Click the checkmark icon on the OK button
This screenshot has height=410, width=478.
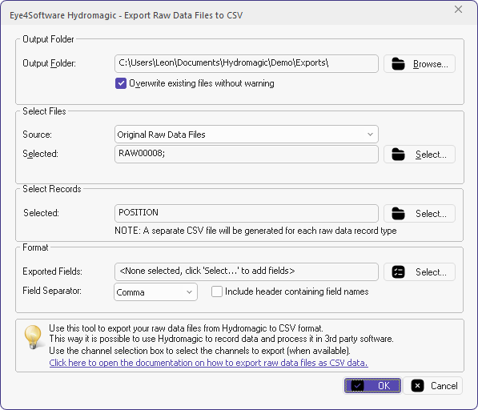coord(357,386)
